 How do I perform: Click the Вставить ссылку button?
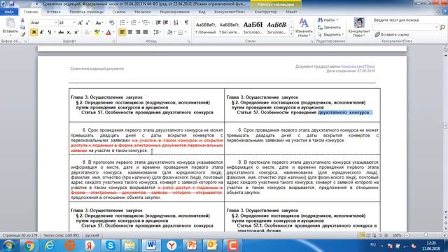pos(392,34)
